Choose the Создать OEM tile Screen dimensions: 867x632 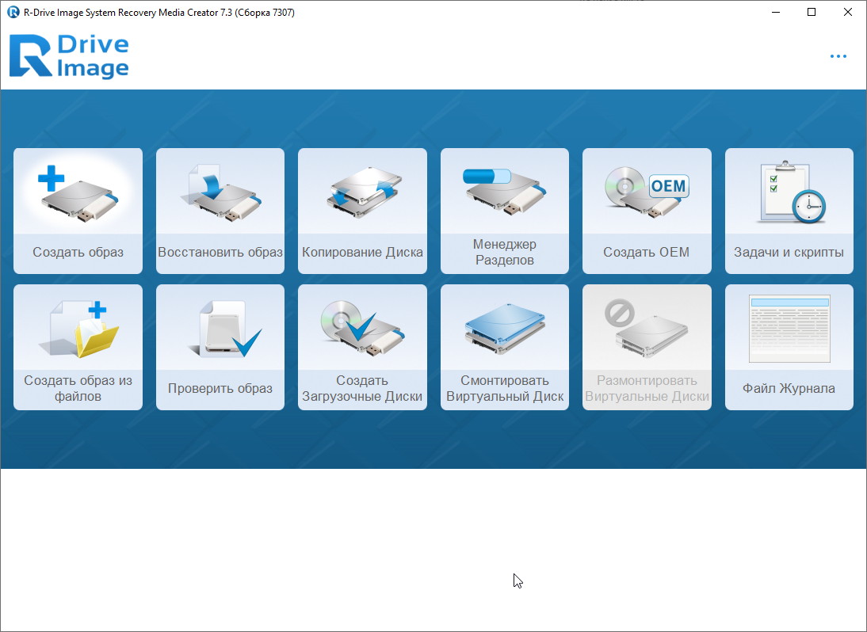(x=647, y=211)
